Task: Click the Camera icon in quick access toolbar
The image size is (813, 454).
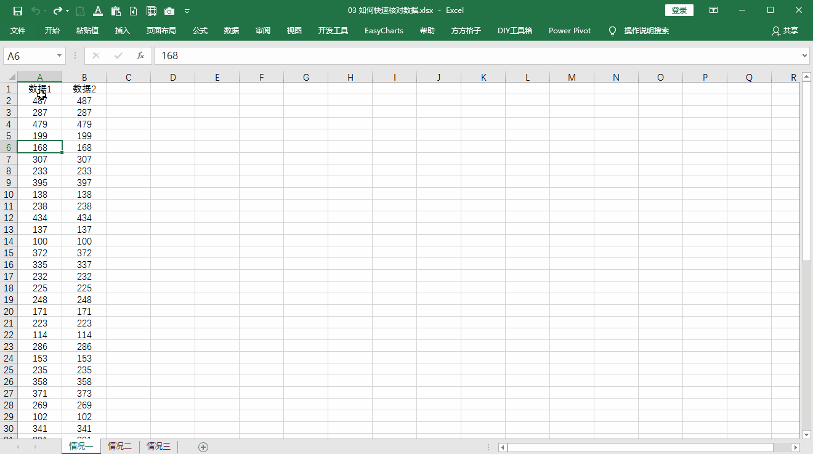Action: point(169,11)
